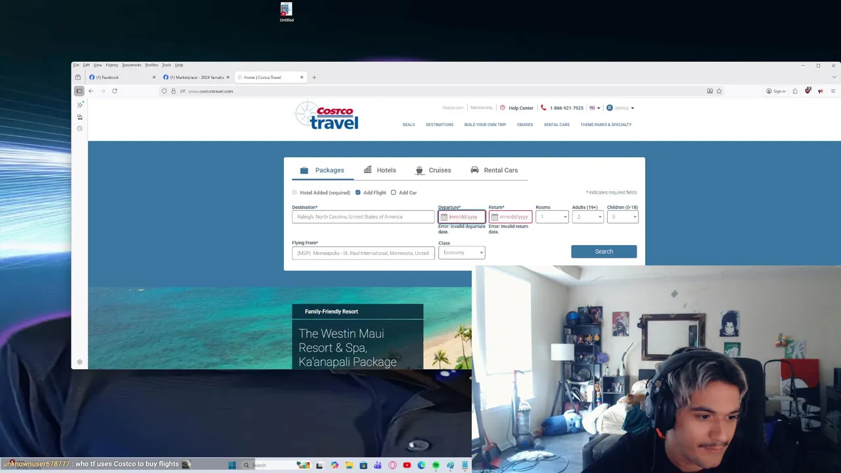This screenshot has width=841, height=473.
Task: Open Windows Start button
Action: [x=232, y=465]
